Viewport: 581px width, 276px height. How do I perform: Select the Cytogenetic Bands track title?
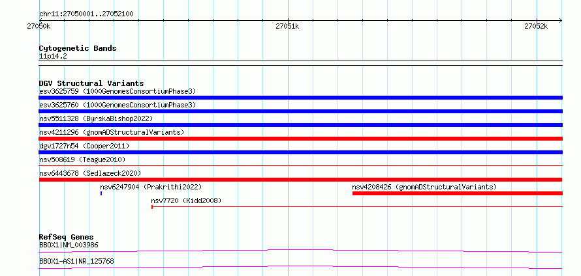click(78, 48)
